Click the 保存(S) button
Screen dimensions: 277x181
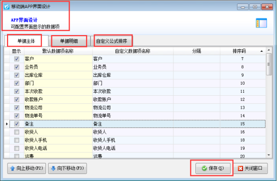(213, 168)
